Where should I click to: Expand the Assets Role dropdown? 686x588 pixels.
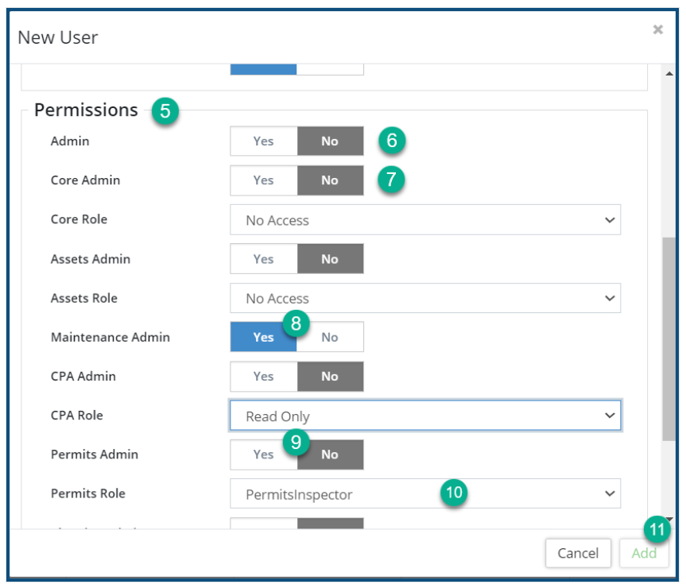pos(425,299)
